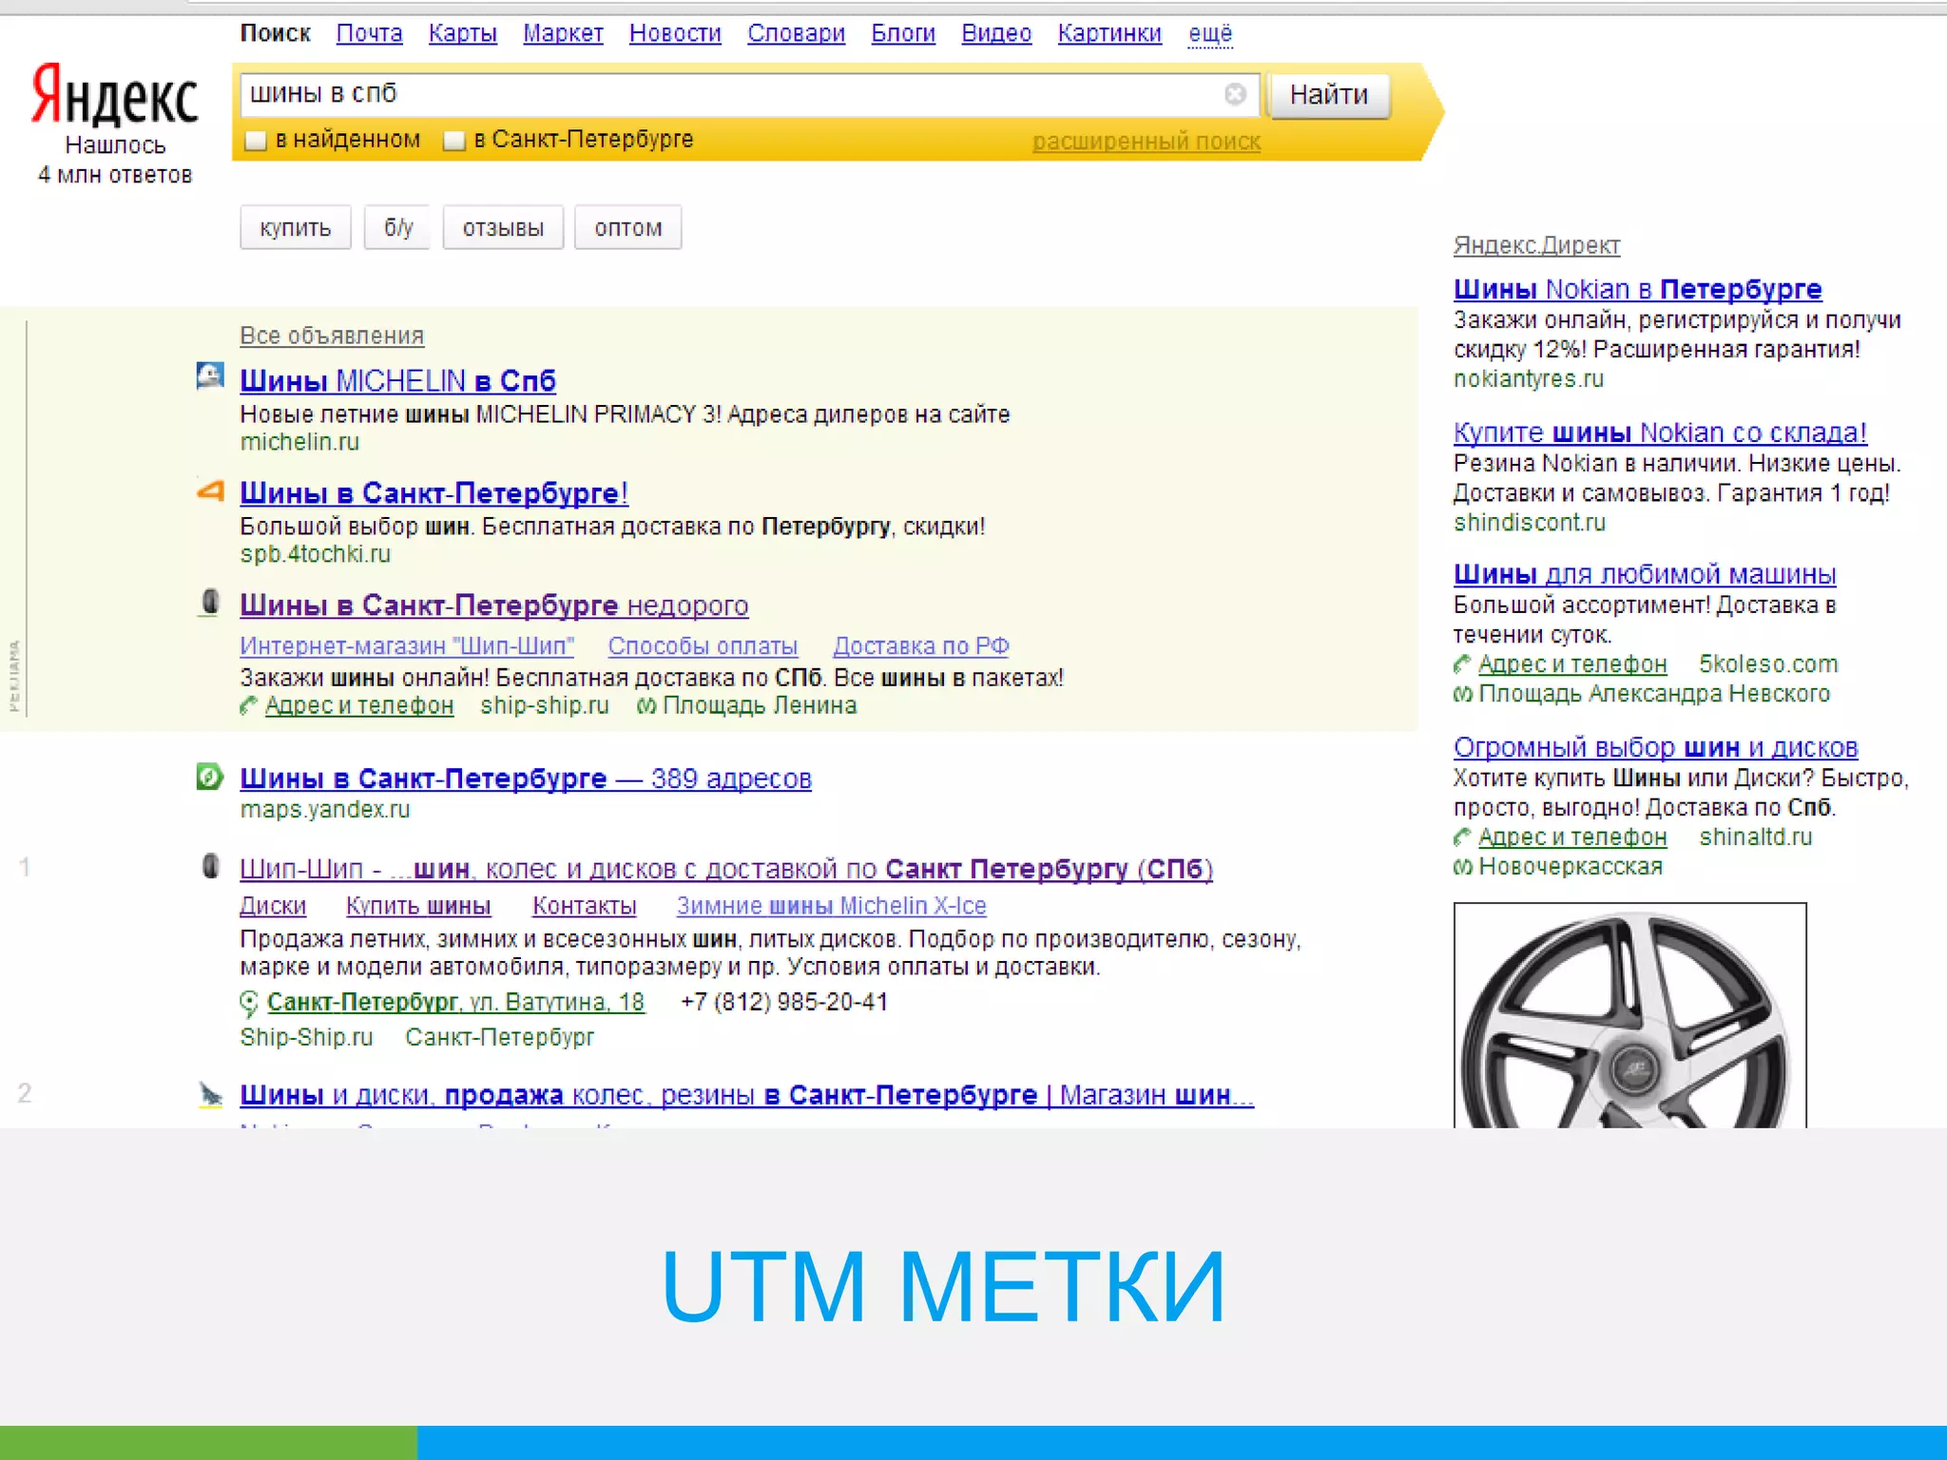1947x1460 pixels.
Task: Tick the 'в Санкт-Петербурге' checkbox
Action: click(x=454, y=141)
